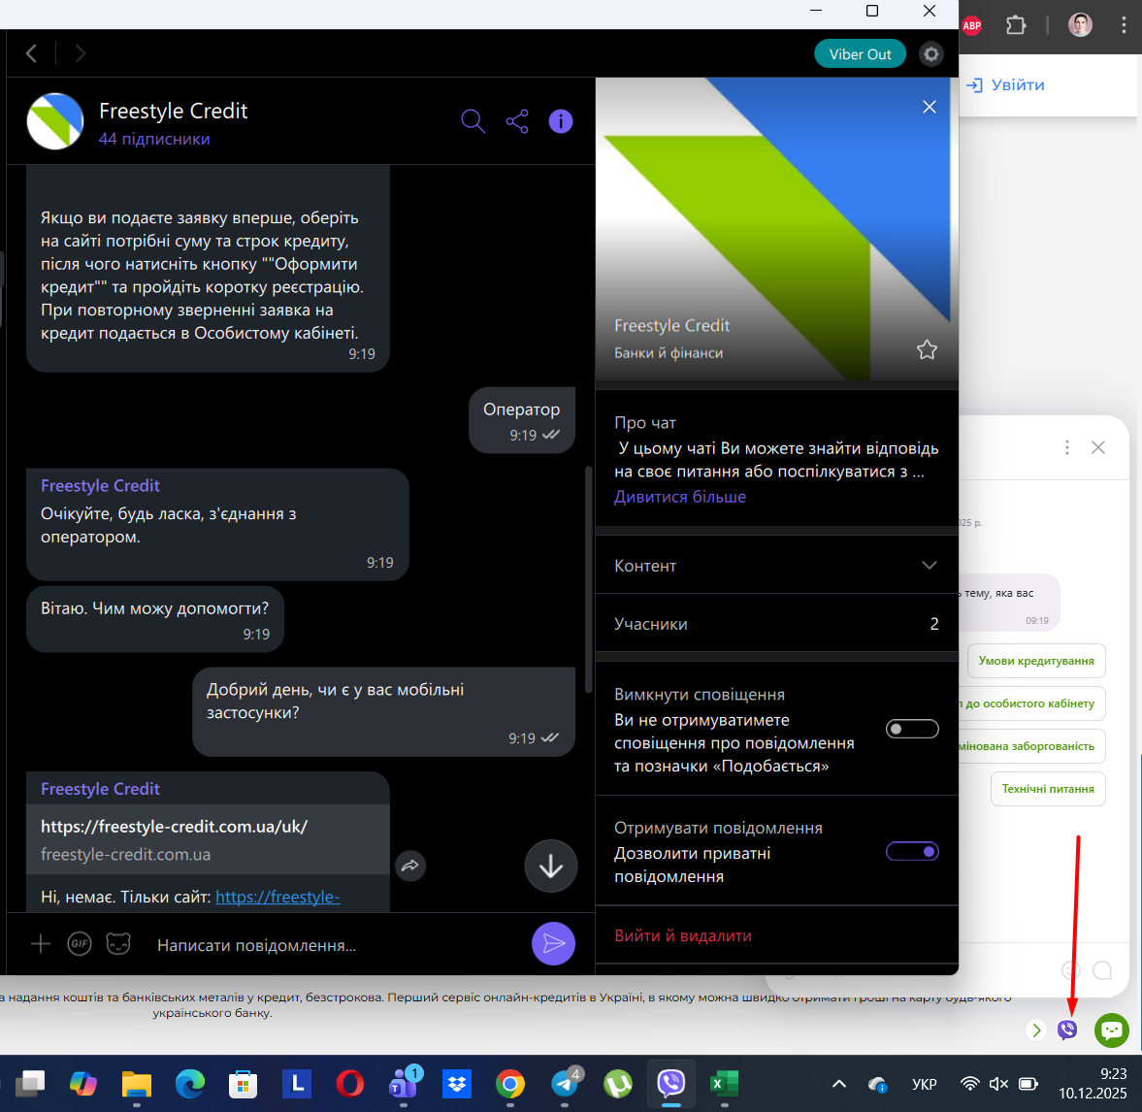This screenshot has height=1112, width=1142.
Task: Click the Viber Out button
Action: click(860, 54)
